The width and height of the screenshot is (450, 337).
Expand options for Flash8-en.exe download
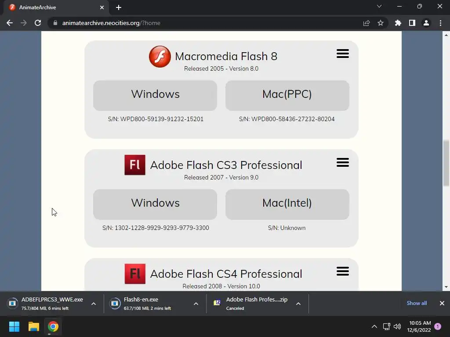coord(196,304)
